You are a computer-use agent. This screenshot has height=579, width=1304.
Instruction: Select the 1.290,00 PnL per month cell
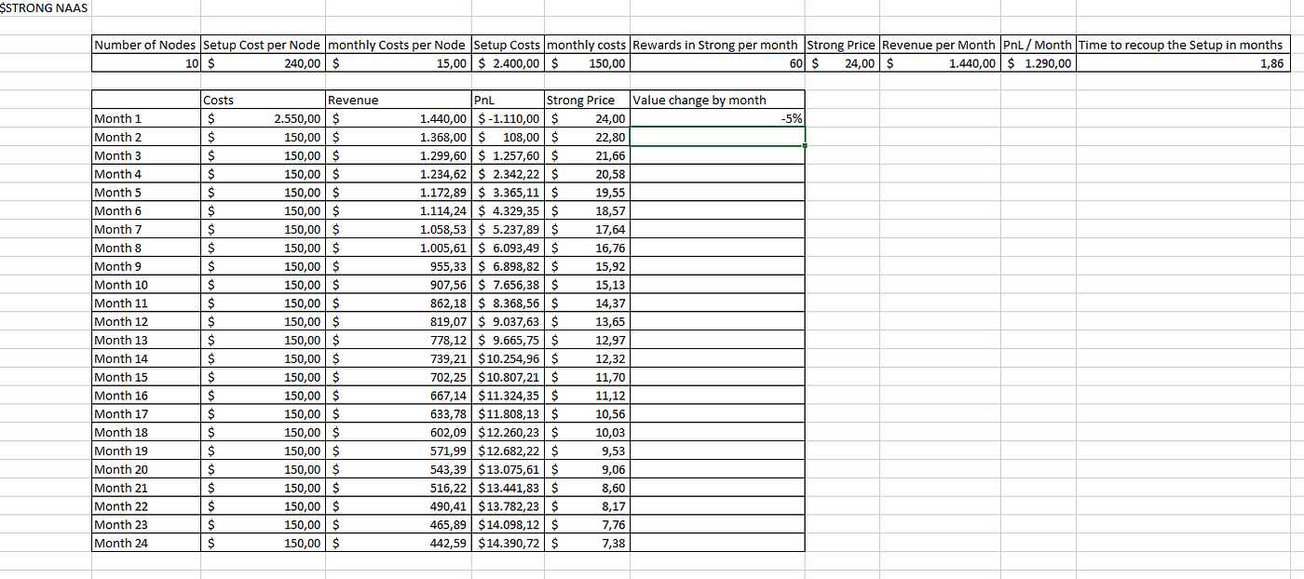1038,63
